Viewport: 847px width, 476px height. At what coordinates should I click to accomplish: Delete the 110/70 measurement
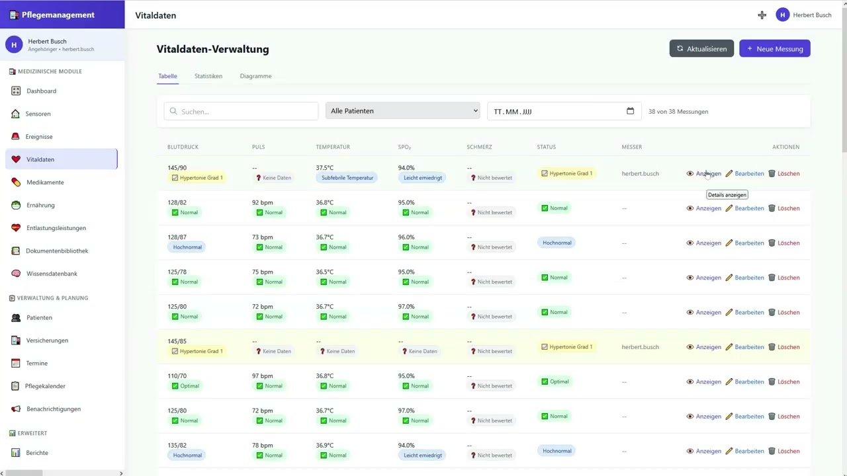point(783,382)
